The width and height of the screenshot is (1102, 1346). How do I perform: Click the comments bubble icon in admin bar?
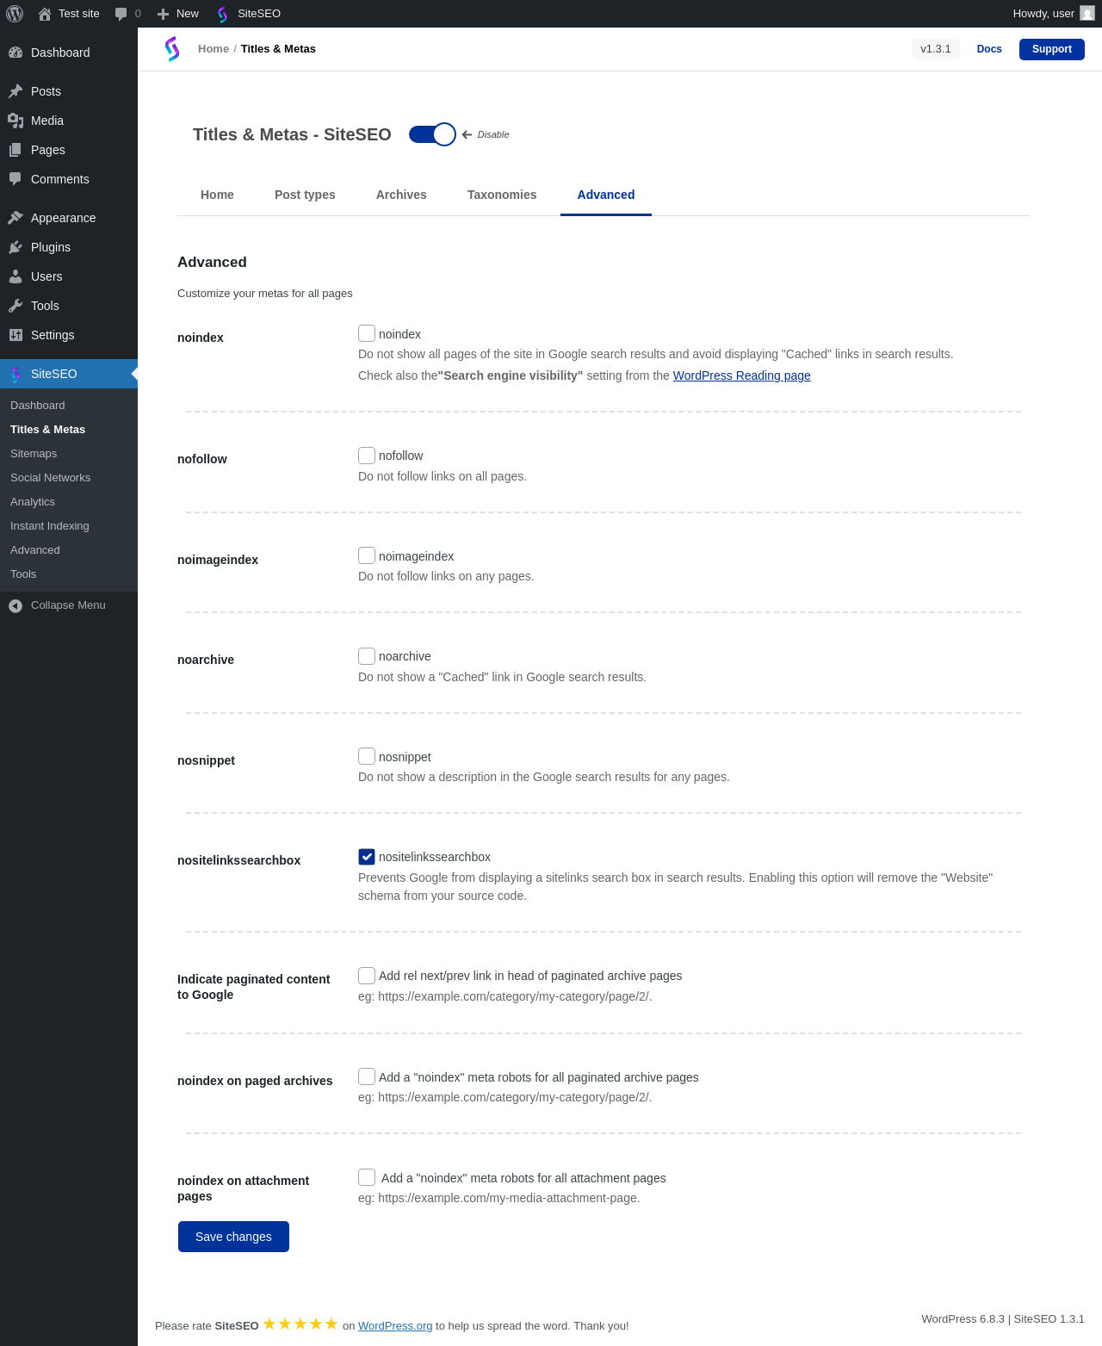pyautogui.click(x=121, y=14)
